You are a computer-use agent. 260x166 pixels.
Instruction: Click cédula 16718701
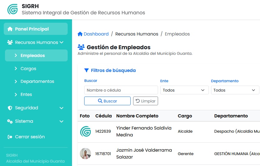pos(103,154)
